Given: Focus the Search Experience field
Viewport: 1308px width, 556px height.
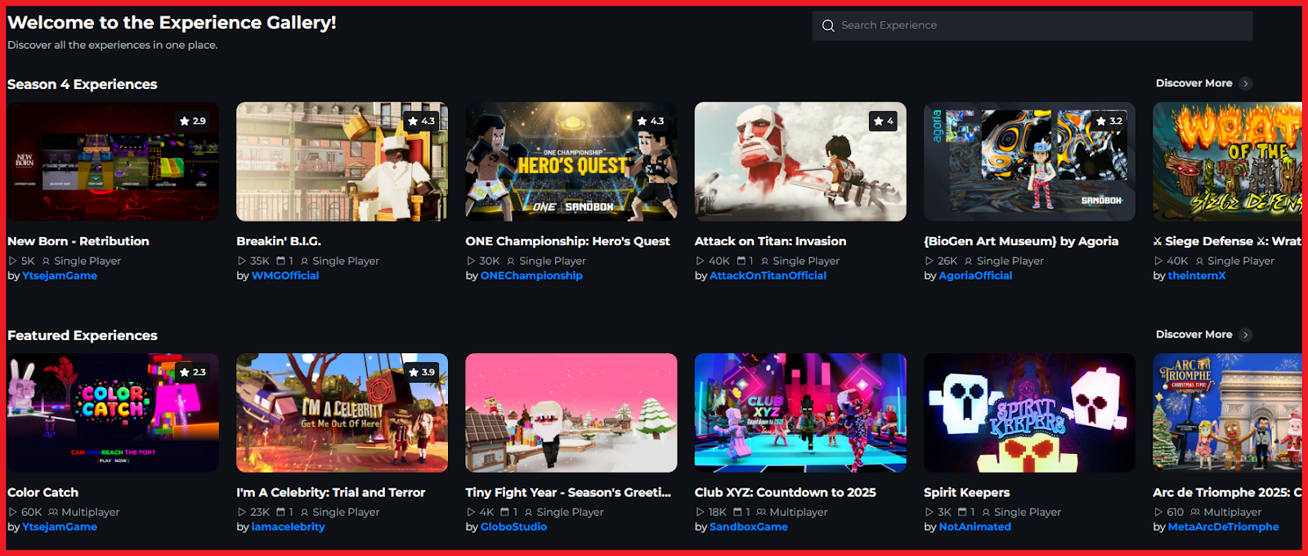Looking at the screenshot, I should [1033, 25].
